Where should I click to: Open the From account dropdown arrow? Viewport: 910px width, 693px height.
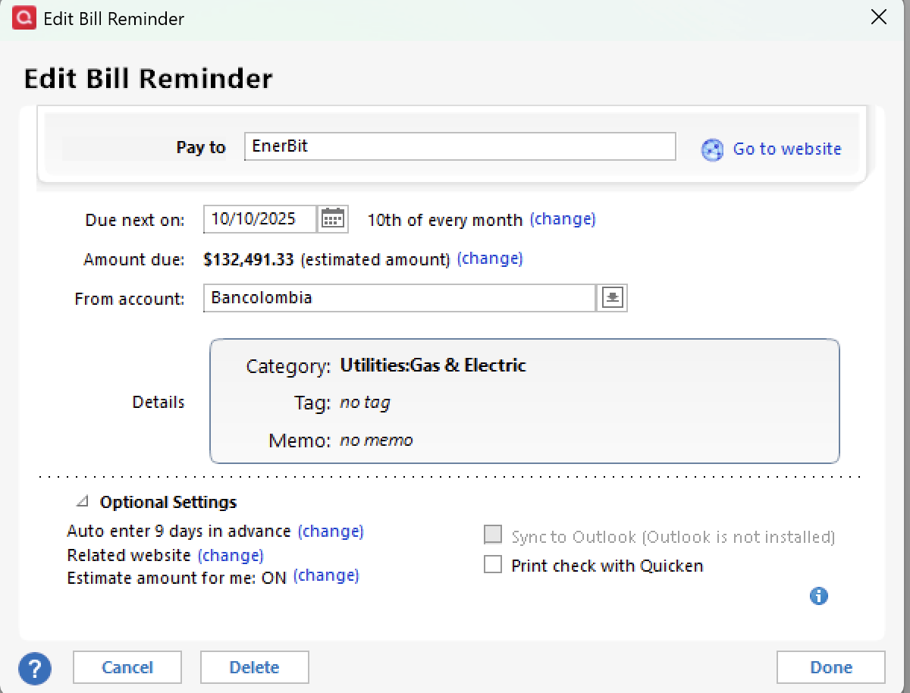611,297
